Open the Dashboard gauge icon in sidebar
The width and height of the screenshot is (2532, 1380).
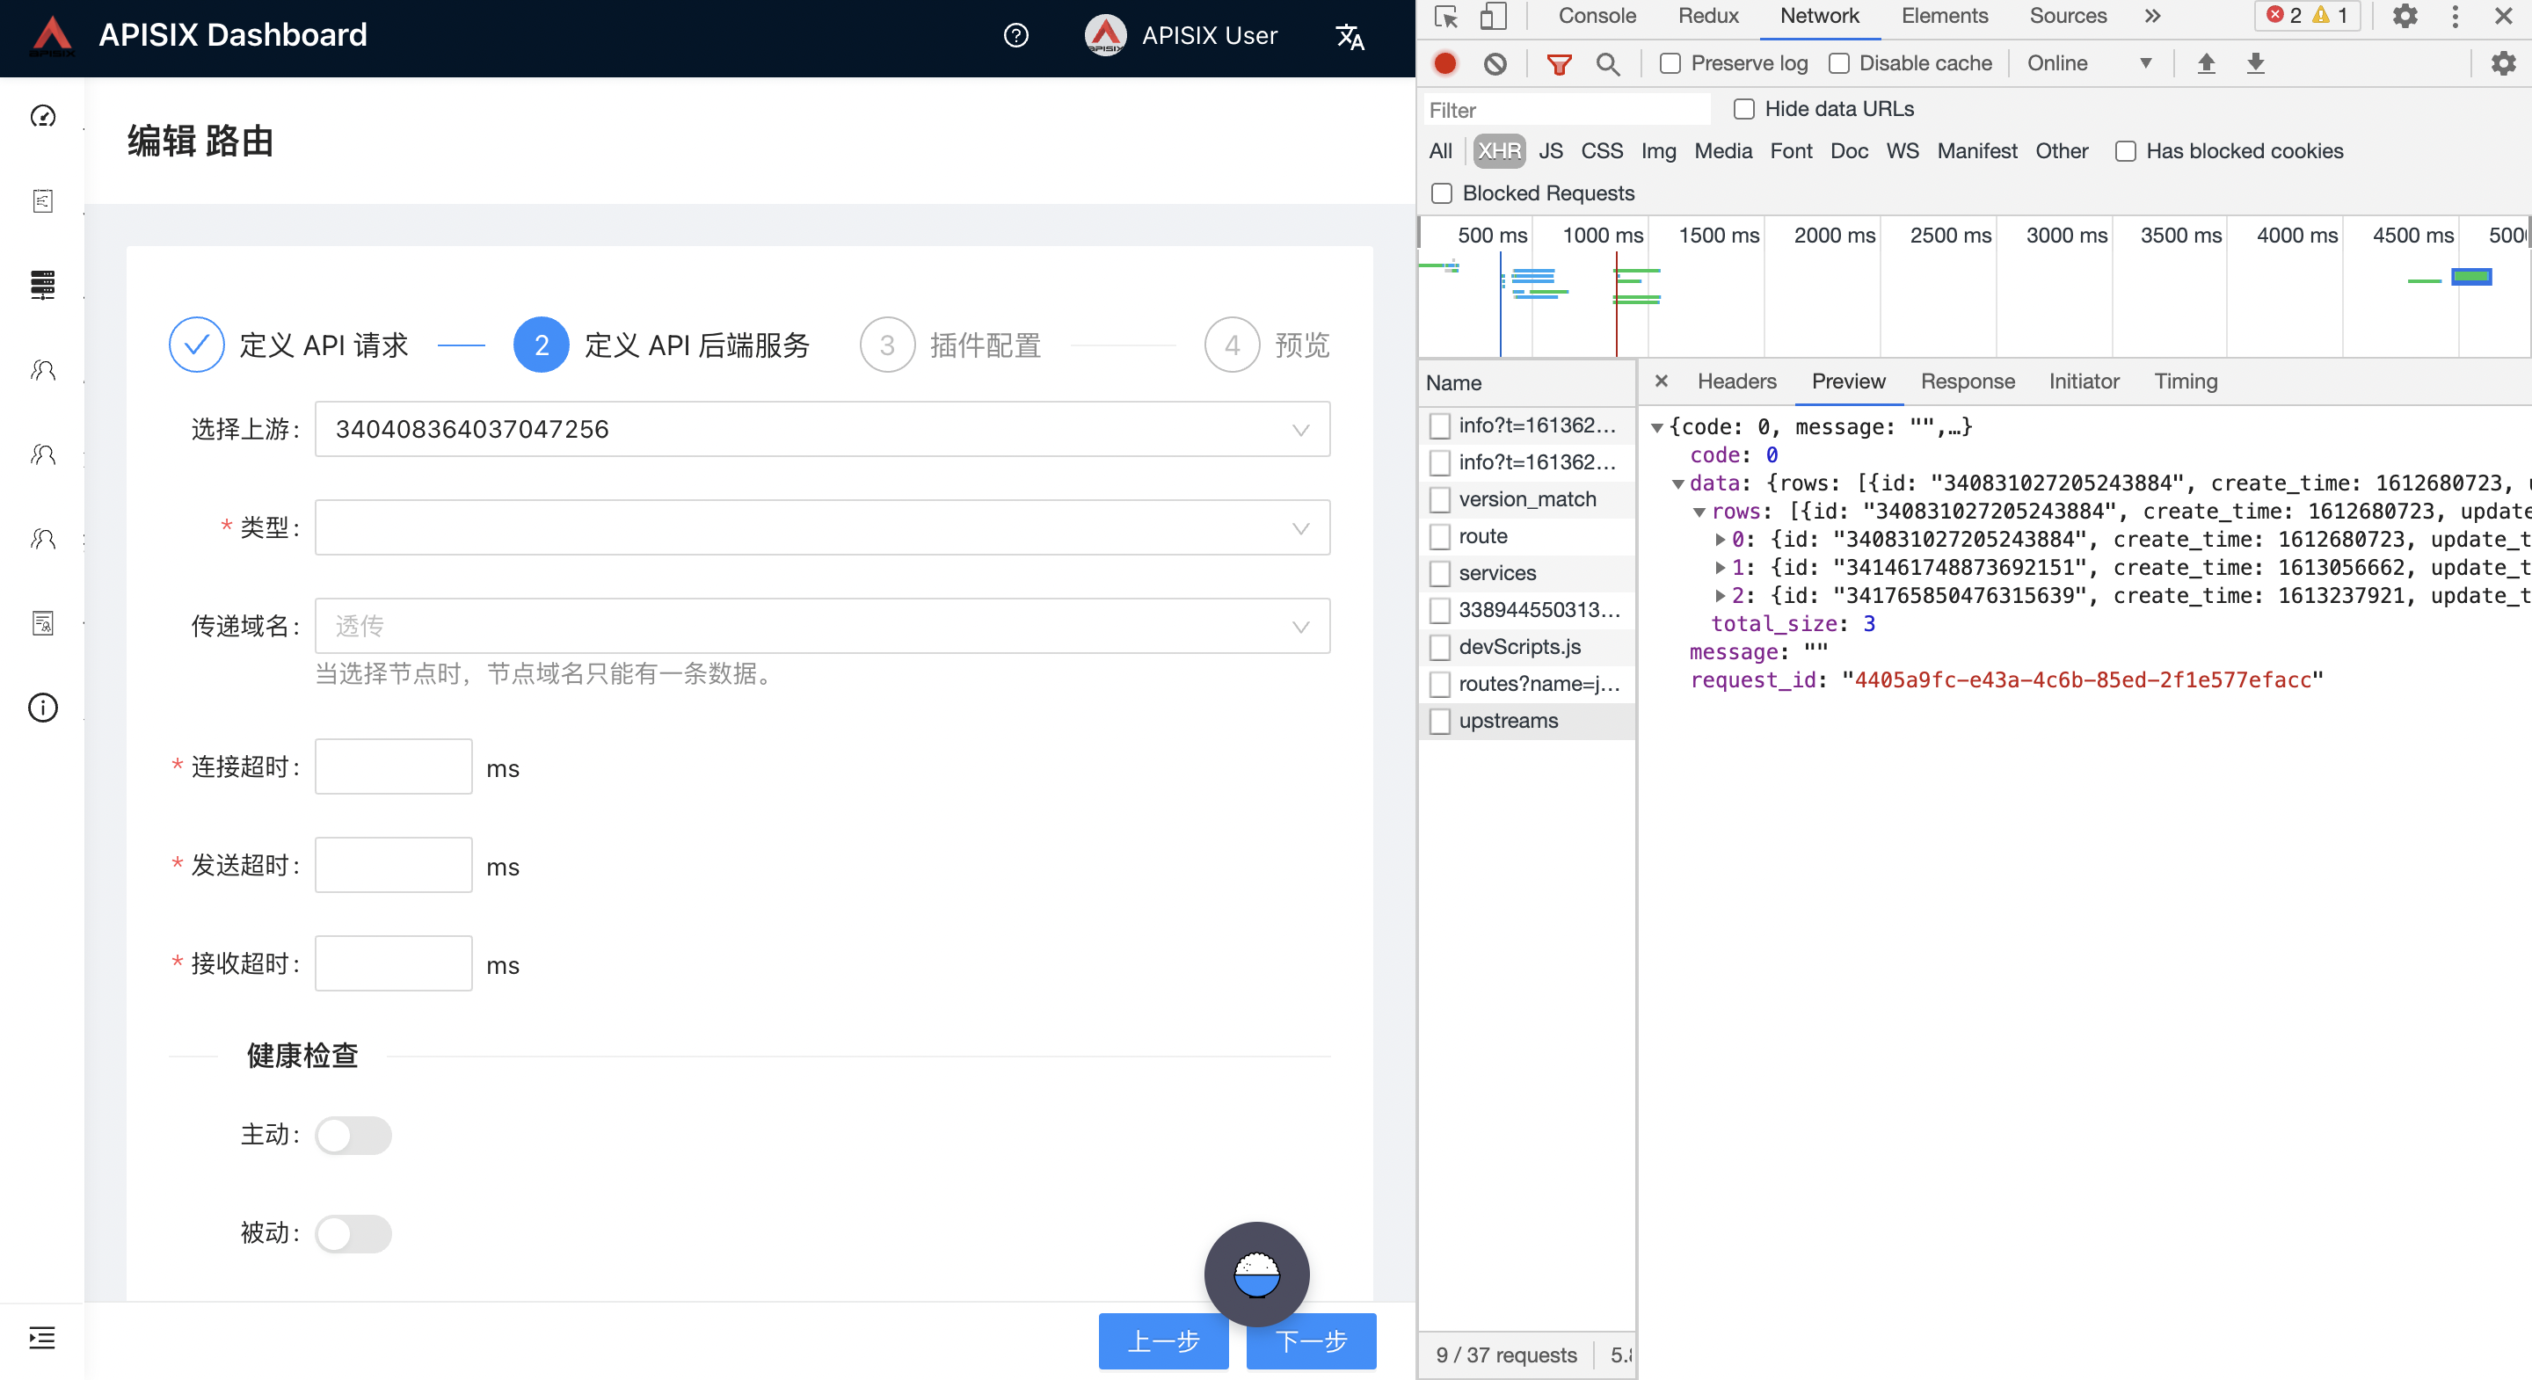click(x=42, y=116)
